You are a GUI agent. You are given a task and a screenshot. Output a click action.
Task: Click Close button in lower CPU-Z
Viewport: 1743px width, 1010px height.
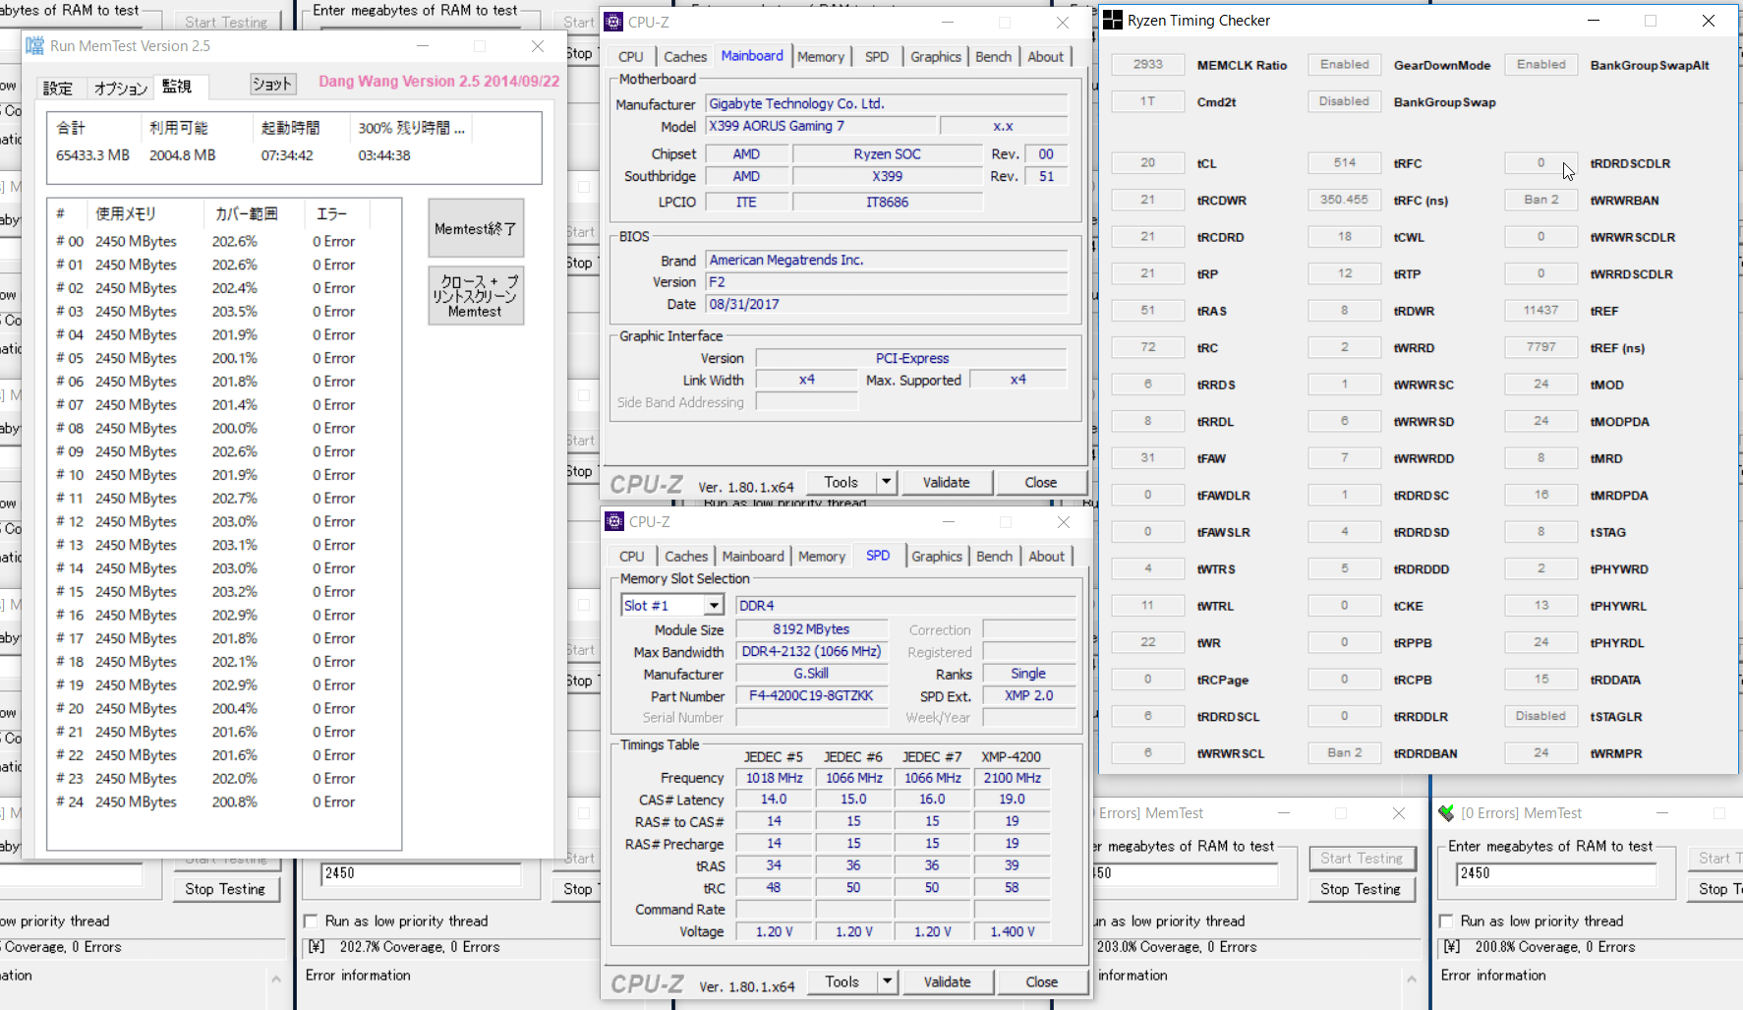click(1041, 981)
